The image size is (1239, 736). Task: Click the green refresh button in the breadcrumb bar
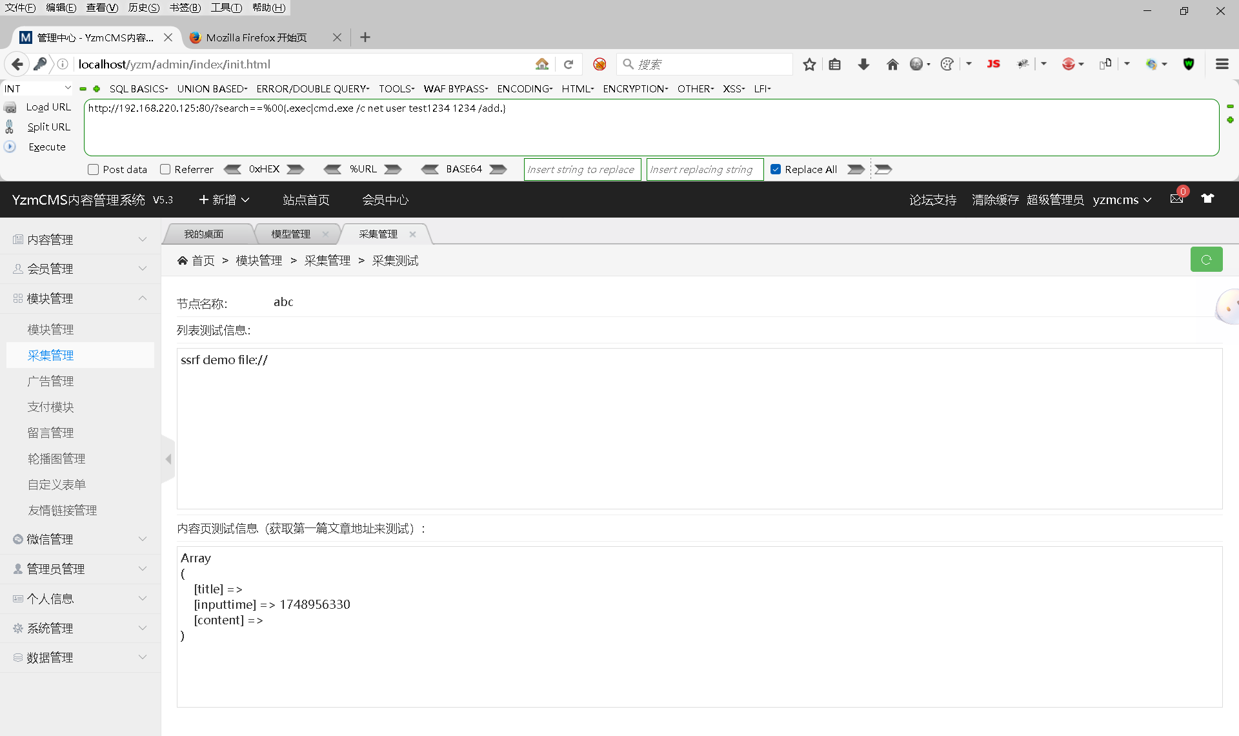click(1205, 260)
